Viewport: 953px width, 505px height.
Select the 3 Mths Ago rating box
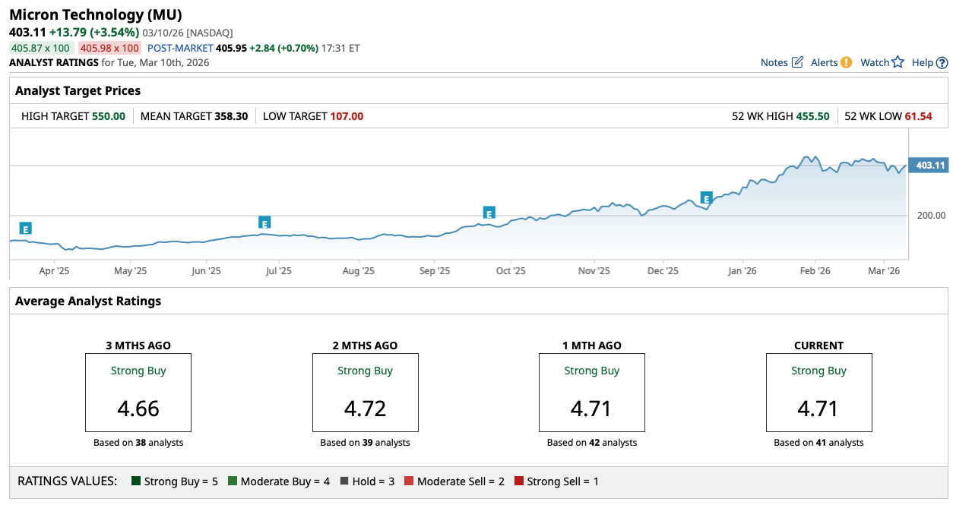[138, 393]
